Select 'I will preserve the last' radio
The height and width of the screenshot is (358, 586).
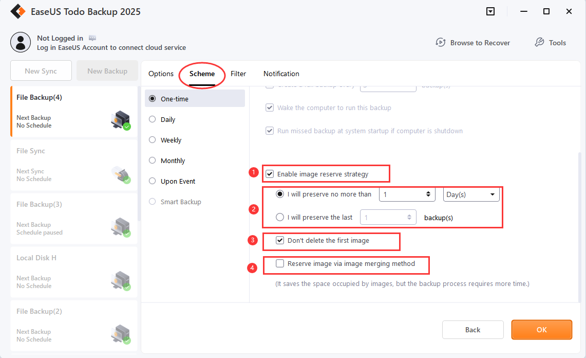pyautogui.click(x=280, y=217)
